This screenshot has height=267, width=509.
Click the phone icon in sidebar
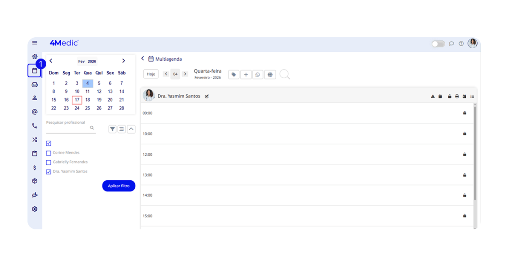tap(35, 126)
